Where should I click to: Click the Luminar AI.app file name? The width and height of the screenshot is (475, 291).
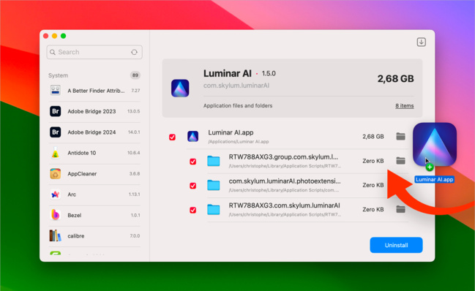click(231, 132)
